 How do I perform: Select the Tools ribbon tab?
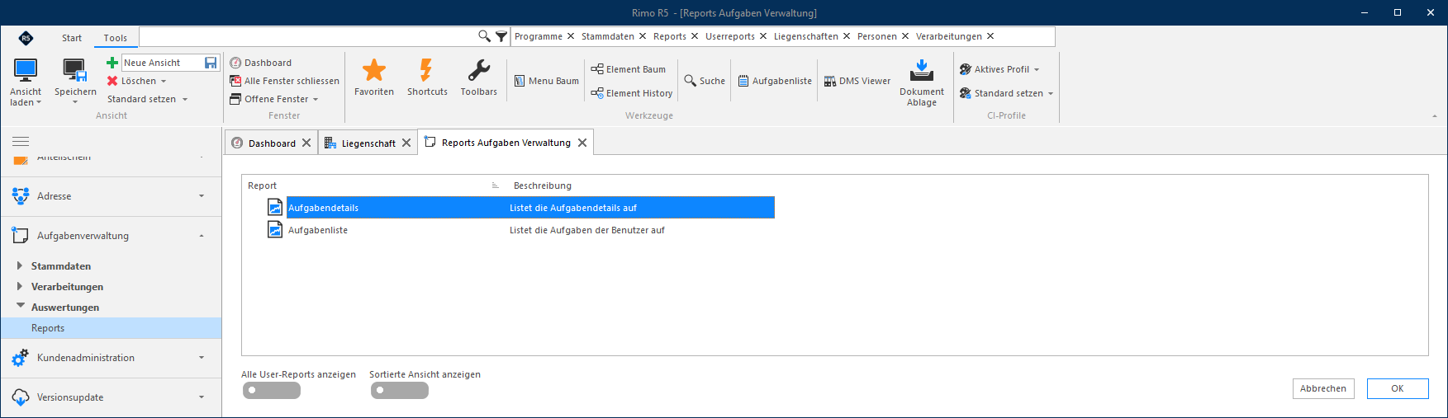pos(116,38)
